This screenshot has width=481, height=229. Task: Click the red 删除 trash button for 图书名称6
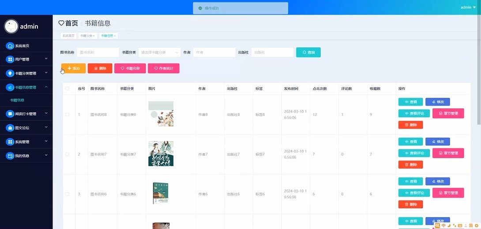[410, 204]
